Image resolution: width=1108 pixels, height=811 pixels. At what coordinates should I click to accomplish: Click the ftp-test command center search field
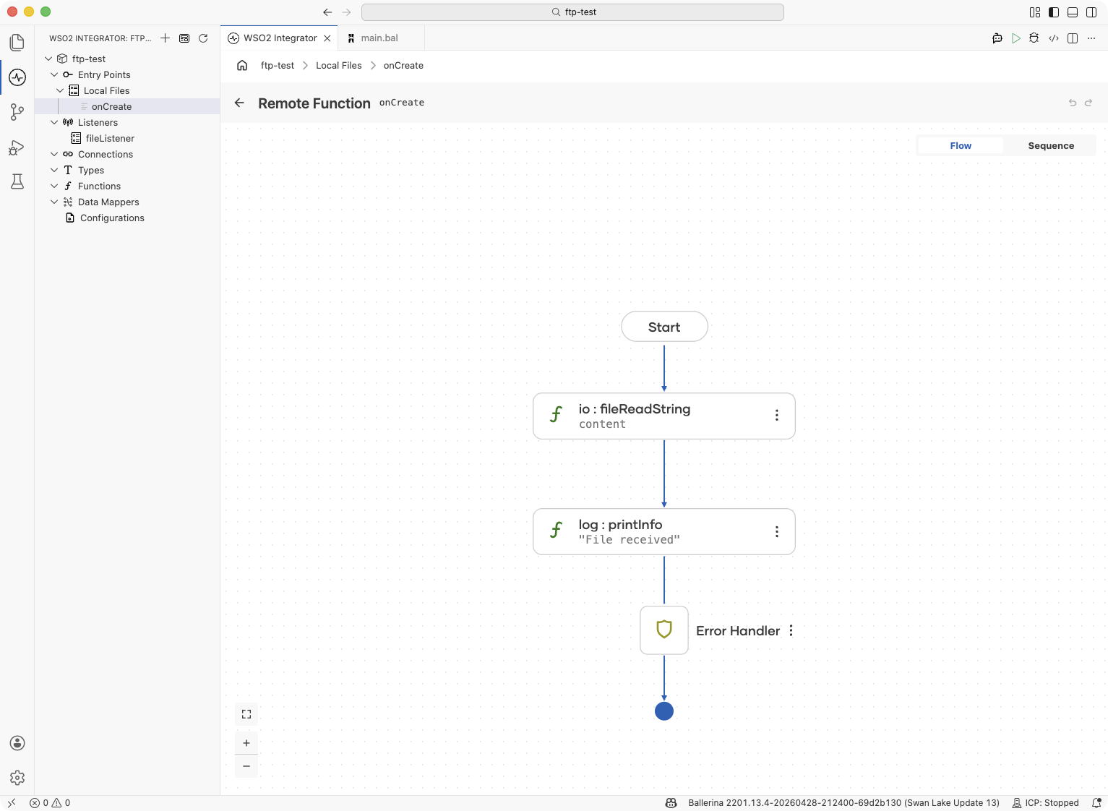click(572, 12)
